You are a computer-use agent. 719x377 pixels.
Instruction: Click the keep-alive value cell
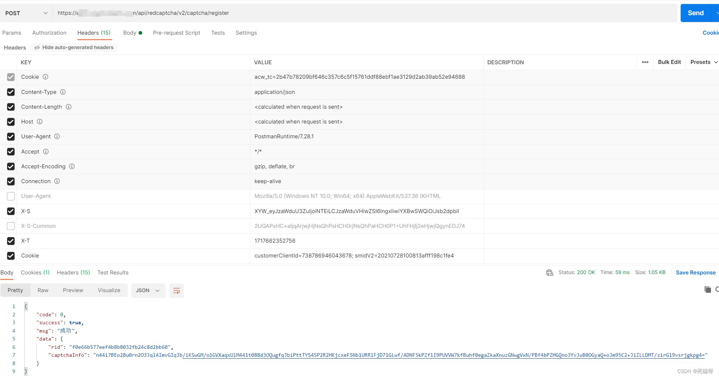367,181
